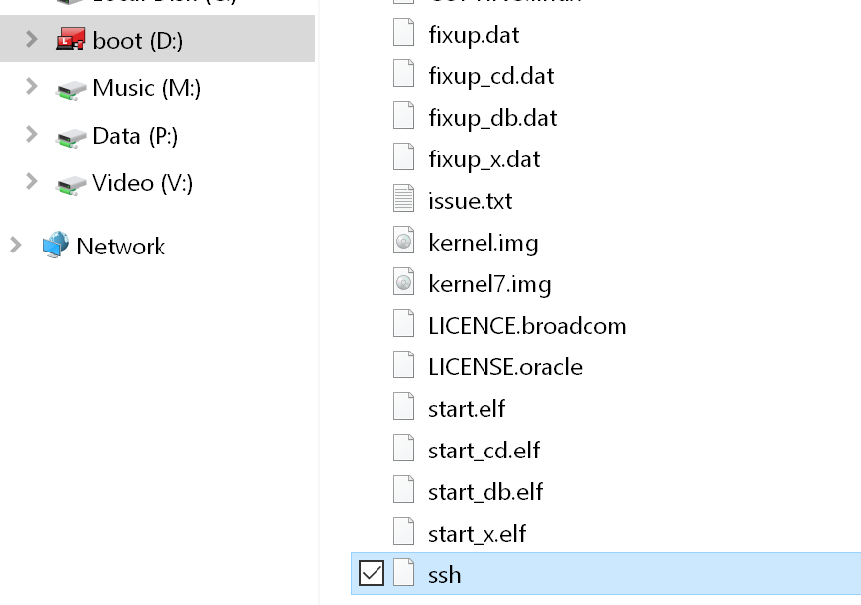Select the fixup.dat file
The image size is (861, 605).
[474, 35]
